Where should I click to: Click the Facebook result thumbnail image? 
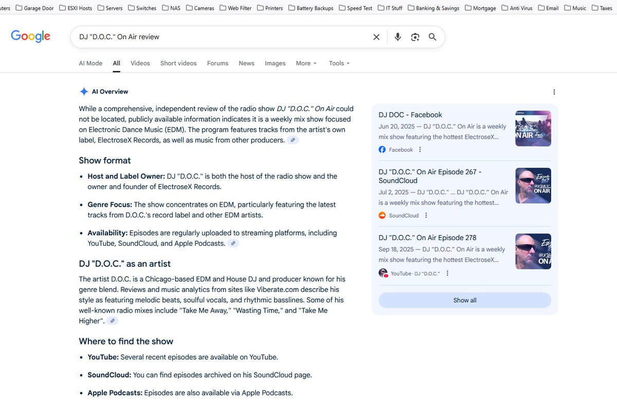tap(533, 129)
